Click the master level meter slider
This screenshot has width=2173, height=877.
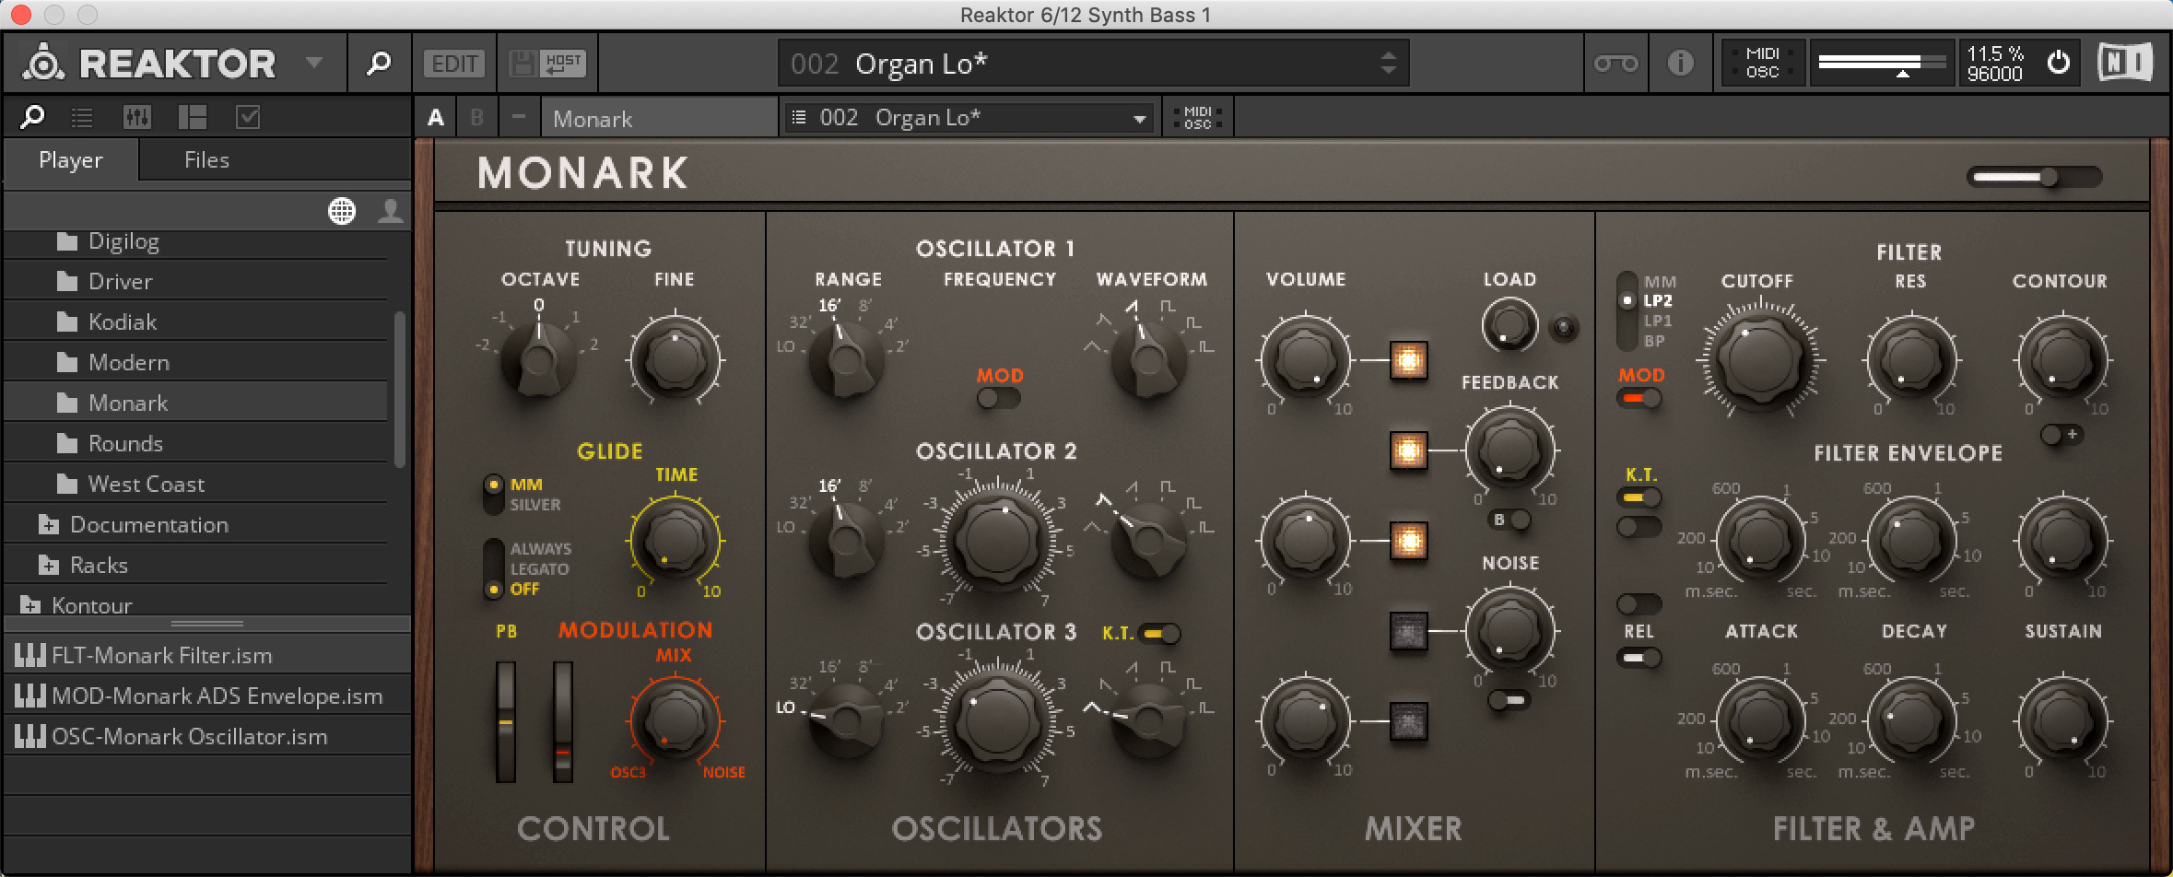(1882, 63)
